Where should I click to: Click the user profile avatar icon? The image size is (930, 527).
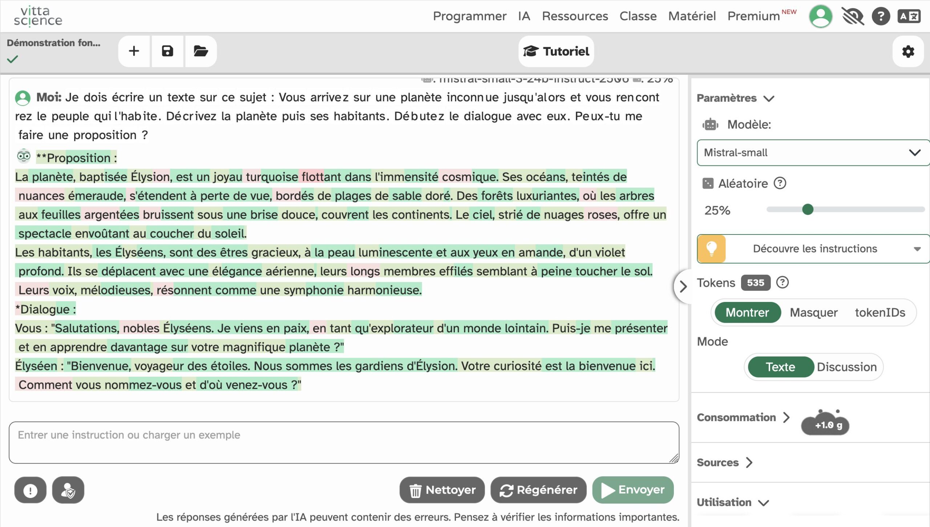coord(821,16)
